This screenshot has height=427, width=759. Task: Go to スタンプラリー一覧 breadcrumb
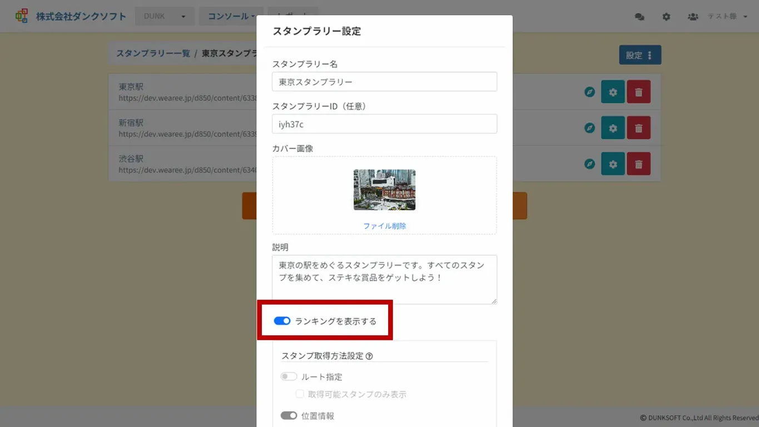[153, 53]
